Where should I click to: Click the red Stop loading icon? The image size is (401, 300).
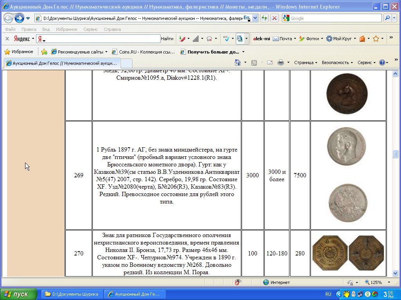[x=274, y=18]
